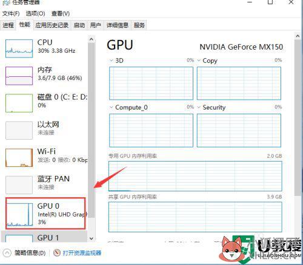Expand the Compute_0 engine dropdown
This screenshot has height=265, width=303.
coord(111,107)
